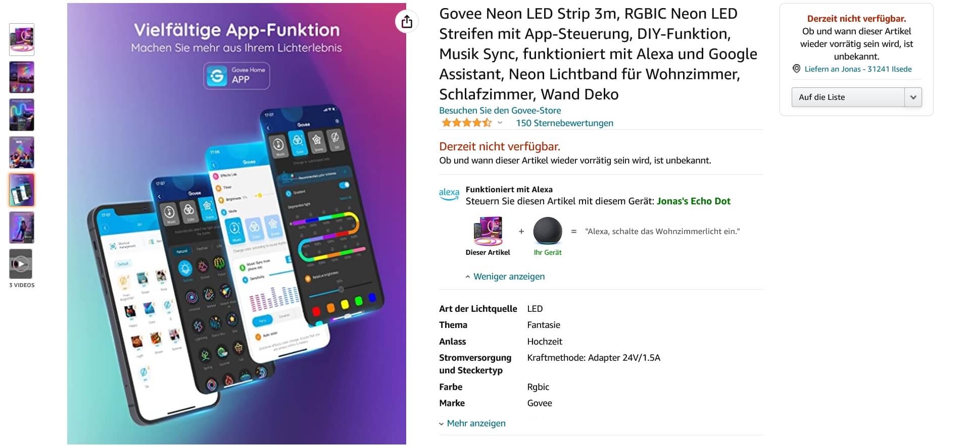The height and width of the screenshot is (446, 968).
Task: Click the share icon on product image
Action: (407, 22)
